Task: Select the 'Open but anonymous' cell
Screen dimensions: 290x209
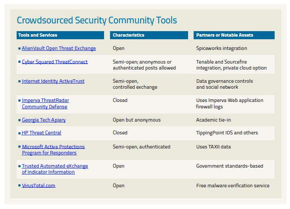Action: point(136,120)
